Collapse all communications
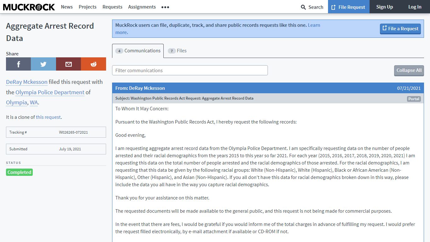 coord(409,71)
